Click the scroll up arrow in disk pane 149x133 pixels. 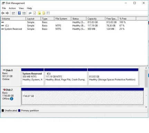(146, 68)
